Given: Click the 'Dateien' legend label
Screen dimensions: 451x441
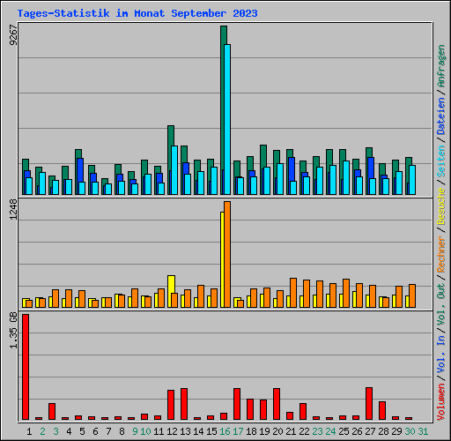Looking at the screenshot, I should (x=441, y=116).
